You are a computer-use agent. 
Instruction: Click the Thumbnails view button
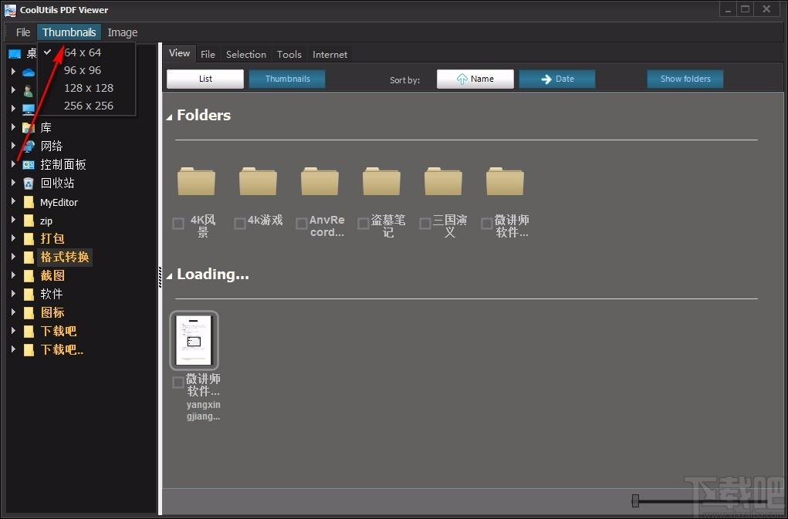[287, 79]
